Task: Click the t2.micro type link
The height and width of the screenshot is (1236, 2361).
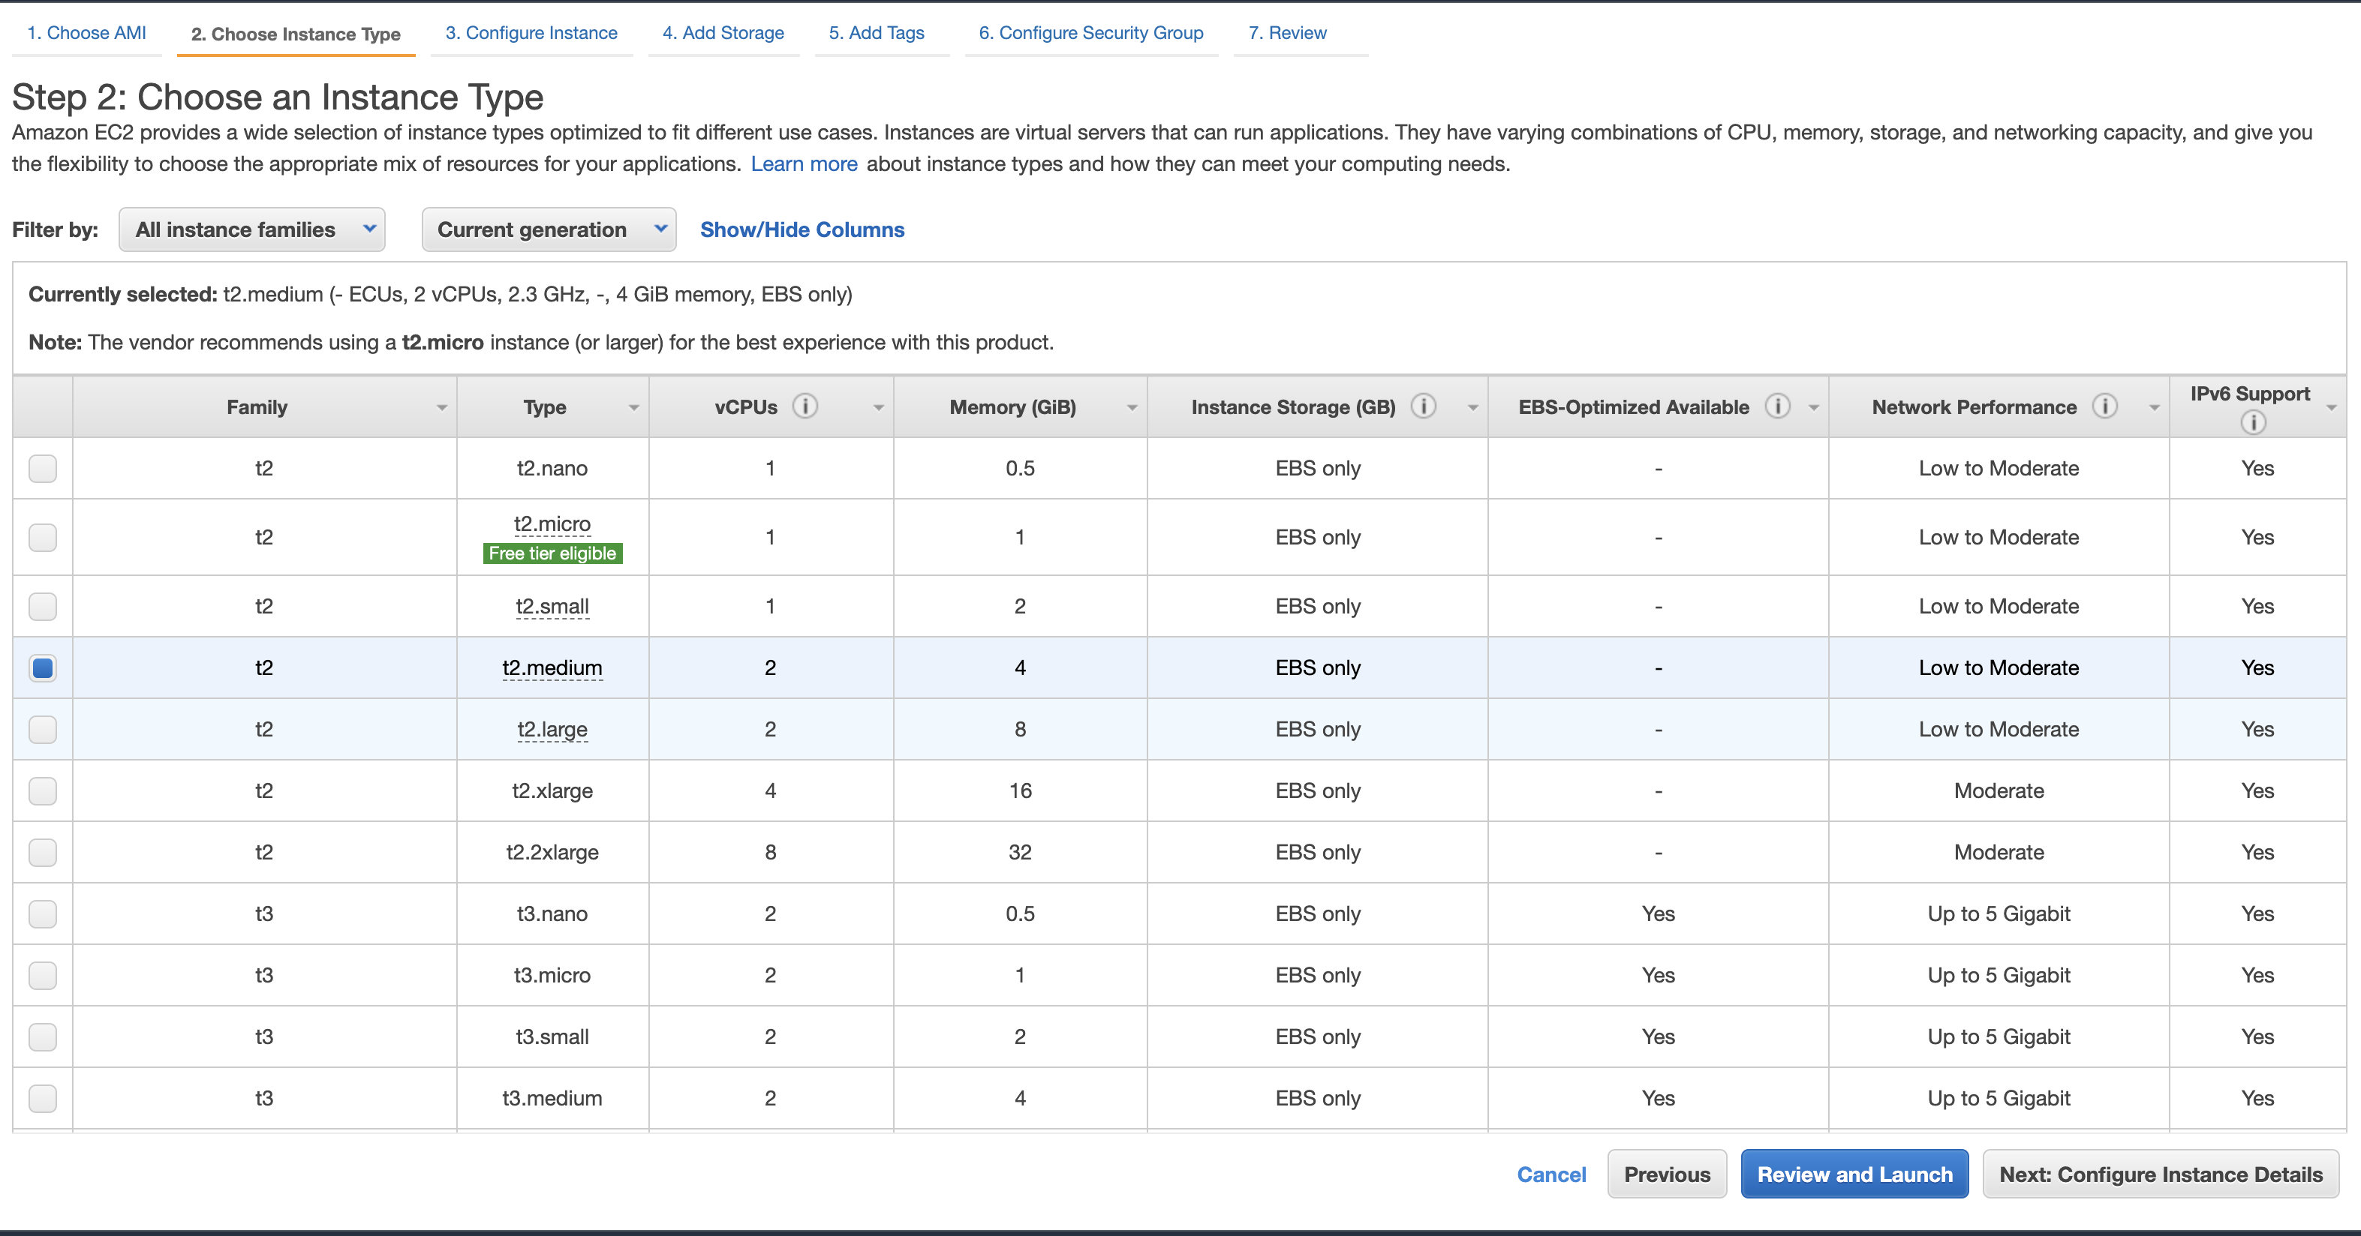Action: (x=552, y=524)
